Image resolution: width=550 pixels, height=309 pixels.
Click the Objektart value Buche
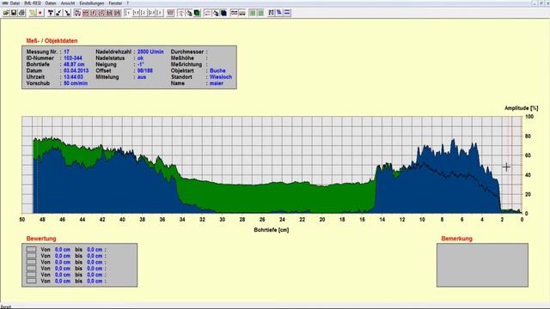pyautogui.click(x=217, y=70)
